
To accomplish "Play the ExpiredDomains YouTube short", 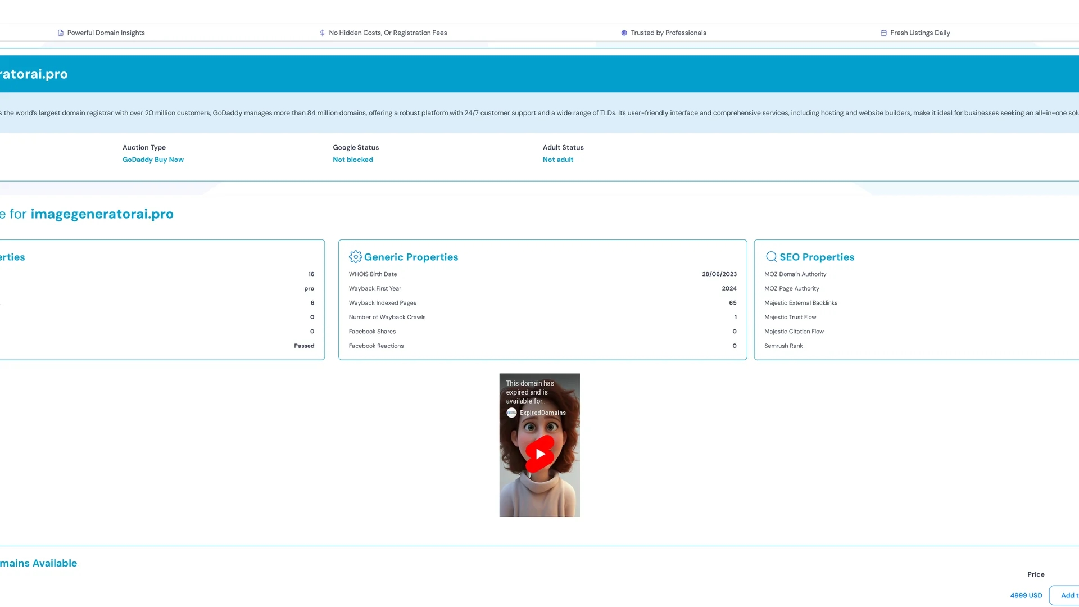I will pos(539,454).
